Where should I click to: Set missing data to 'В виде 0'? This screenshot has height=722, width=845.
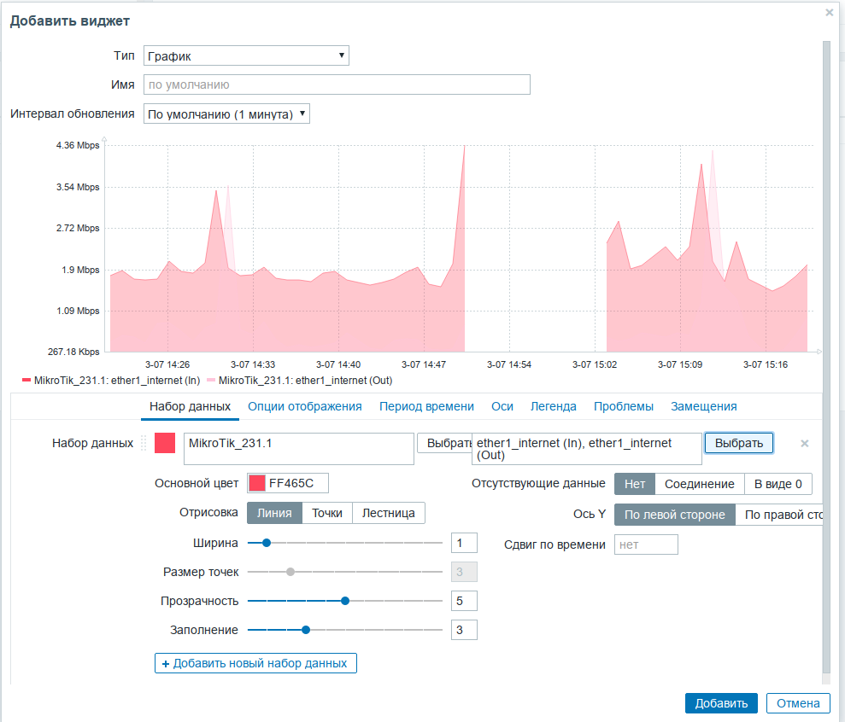tap(778, 484)
